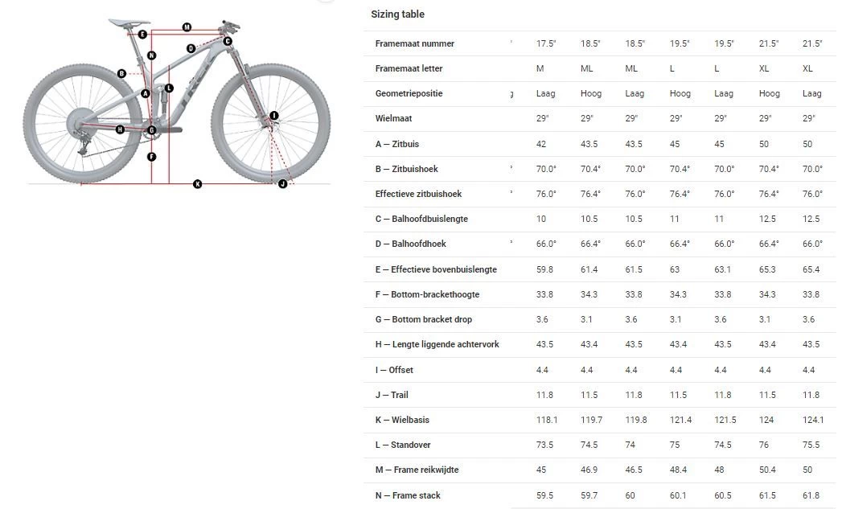842x509 pixels.
Task: Select the K wheelbase marker
Action: click(197, 184)
